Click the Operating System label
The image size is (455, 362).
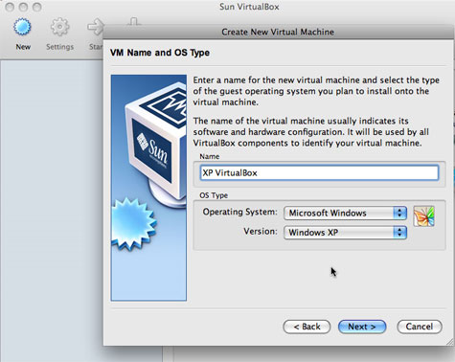(x=240, y=212)
